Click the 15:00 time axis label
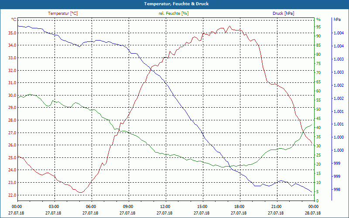Image resolution: width=349 pixels, height=218 pixels. point(203,206)
